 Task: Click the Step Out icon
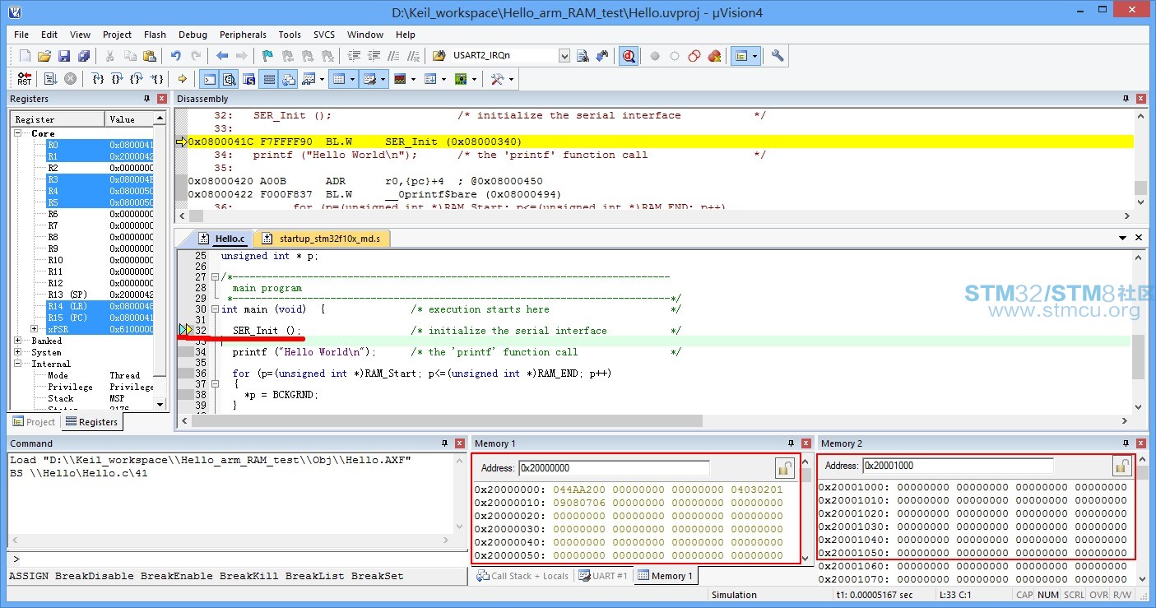click(x=137, y=79)
